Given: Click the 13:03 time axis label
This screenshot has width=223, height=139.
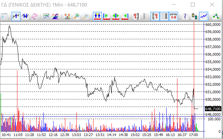Looking at the screenshot, I should click(76, 135).
